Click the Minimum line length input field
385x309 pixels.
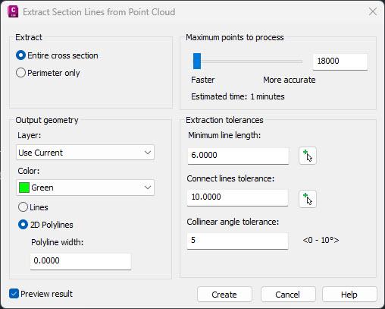coord(238,156)
